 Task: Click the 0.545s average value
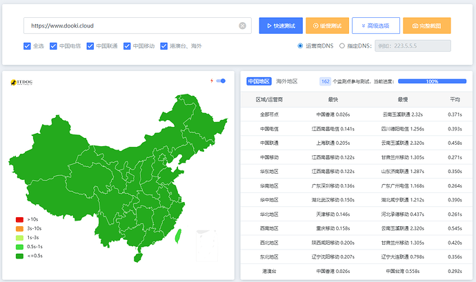coord(455,228)
